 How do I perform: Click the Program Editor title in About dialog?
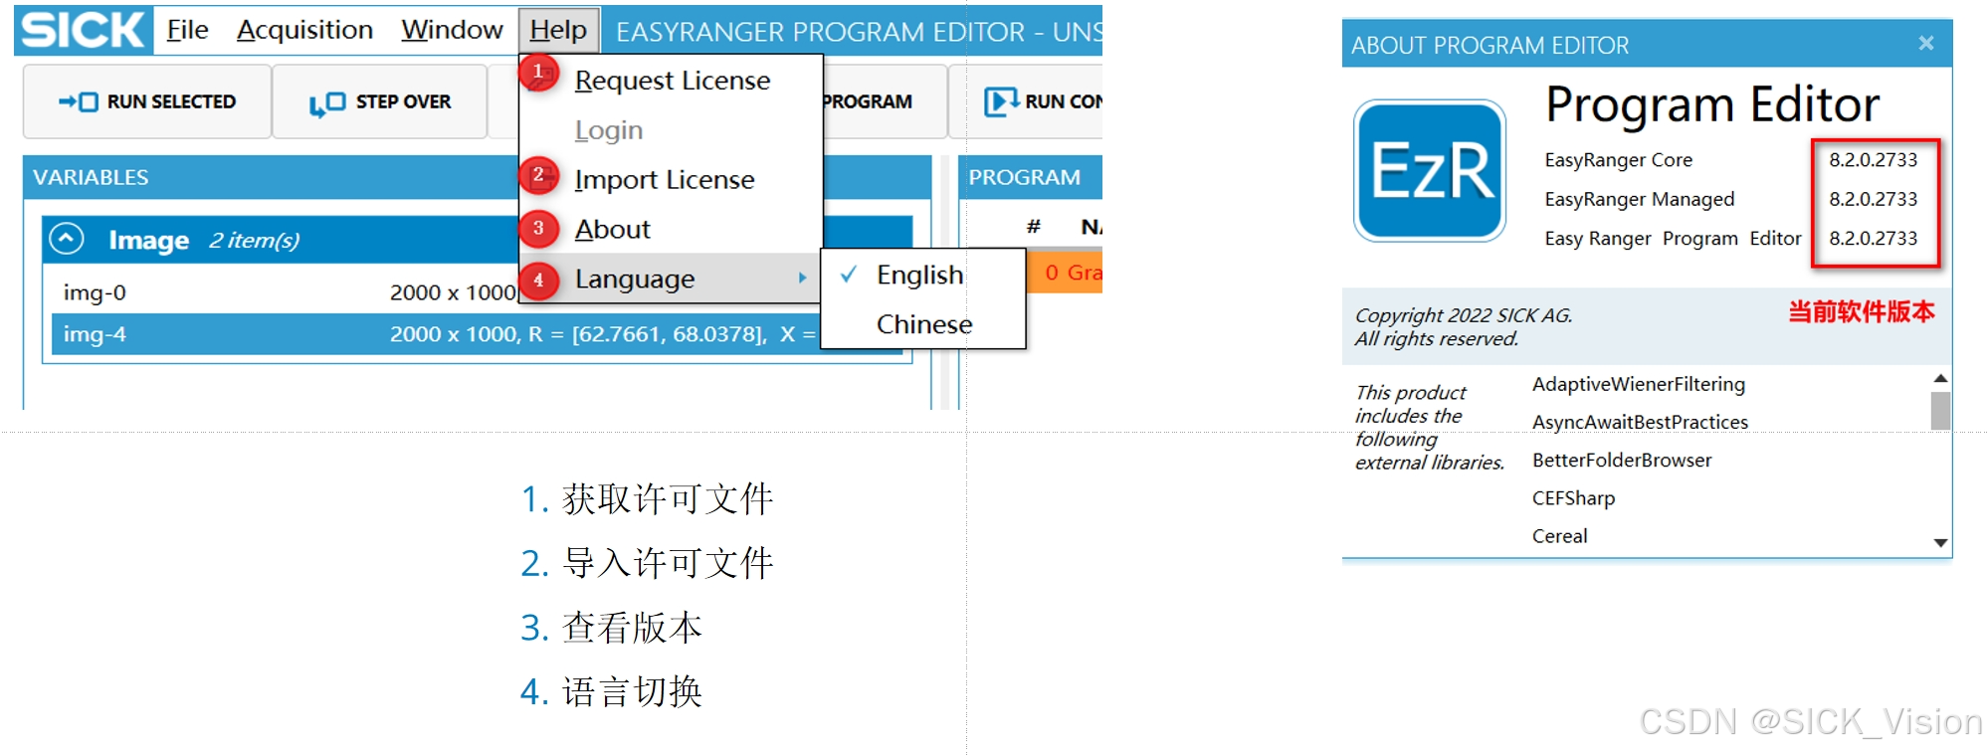coord(1711,104)
